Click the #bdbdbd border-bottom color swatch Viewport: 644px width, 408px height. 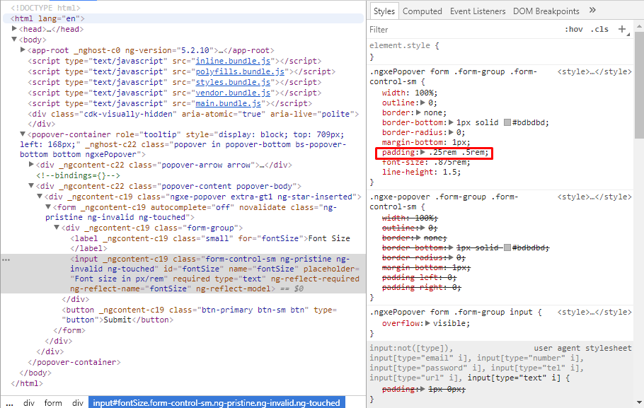pos(507,122)
